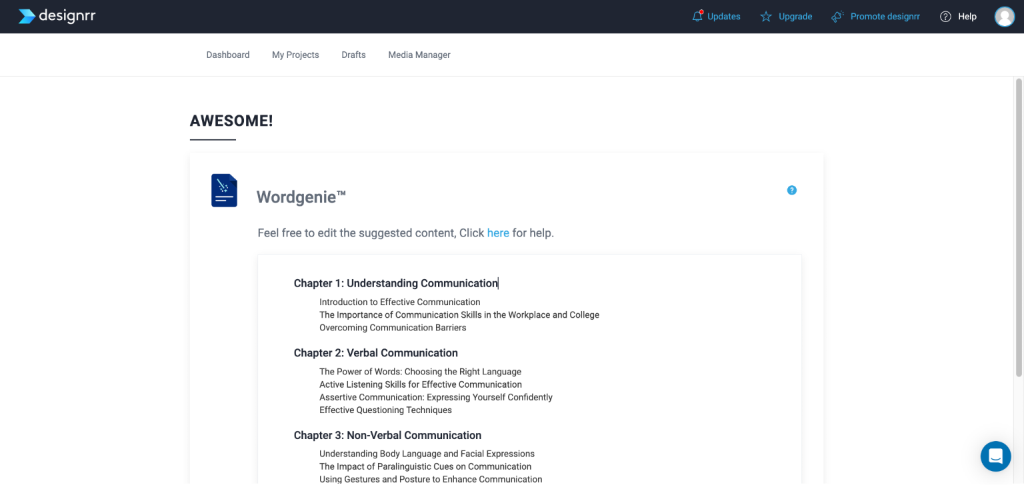This screenshot has height=485, width=1024.
Task: Click the blue Wordgenie help icon
Action: tap(792, 190)
